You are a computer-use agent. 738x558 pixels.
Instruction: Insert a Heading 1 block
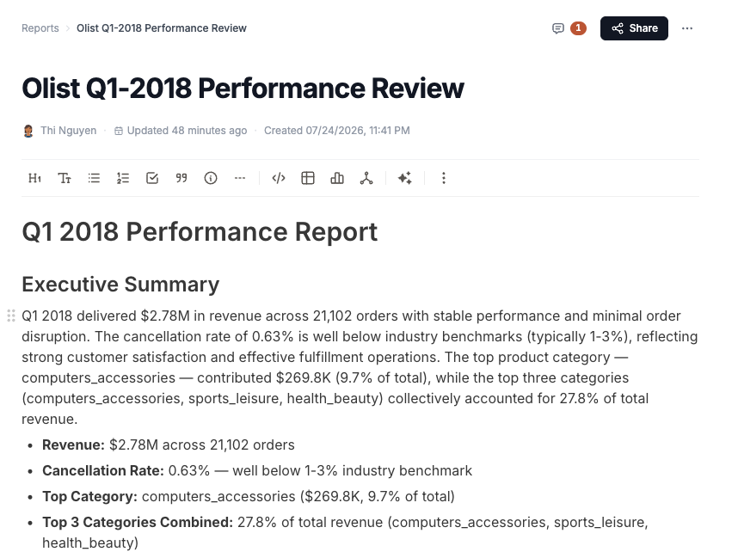[x=34, y=178]
